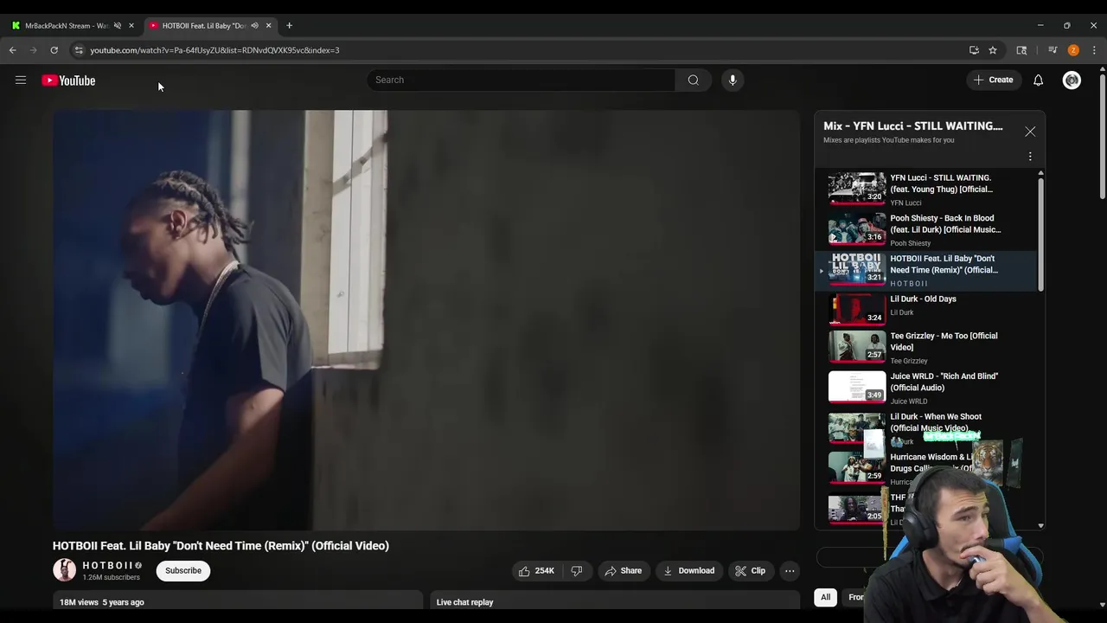Create a Clip of the video
The width and height of the screenshot is (1107, 623).
[751, 571]
